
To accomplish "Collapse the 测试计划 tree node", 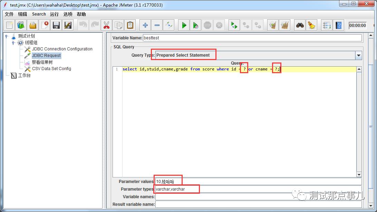I will [7, 36].
